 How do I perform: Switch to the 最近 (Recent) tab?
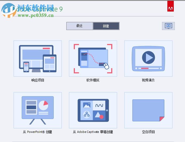tap(80, 26)
